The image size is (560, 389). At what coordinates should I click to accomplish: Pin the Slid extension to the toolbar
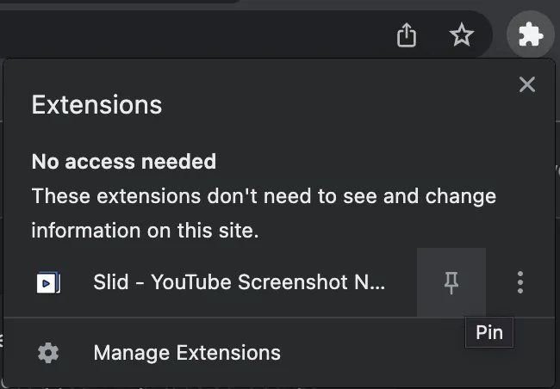pos(451,282)
